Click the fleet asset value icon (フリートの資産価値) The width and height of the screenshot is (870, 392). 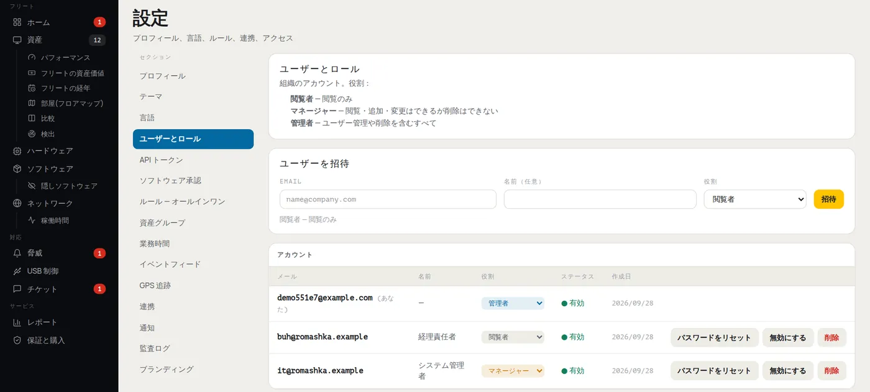point(32,73)
